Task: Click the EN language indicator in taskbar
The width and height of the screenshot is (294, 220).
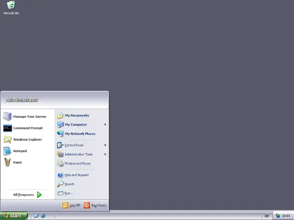Action: [x=266, y=216]
